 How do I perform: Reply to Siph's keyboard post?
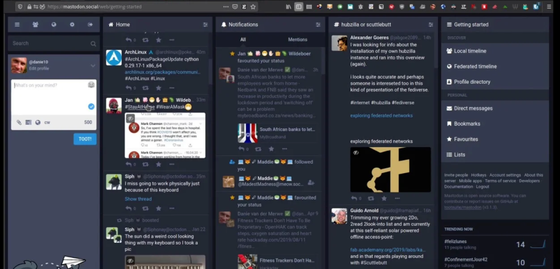click(129, 208)
